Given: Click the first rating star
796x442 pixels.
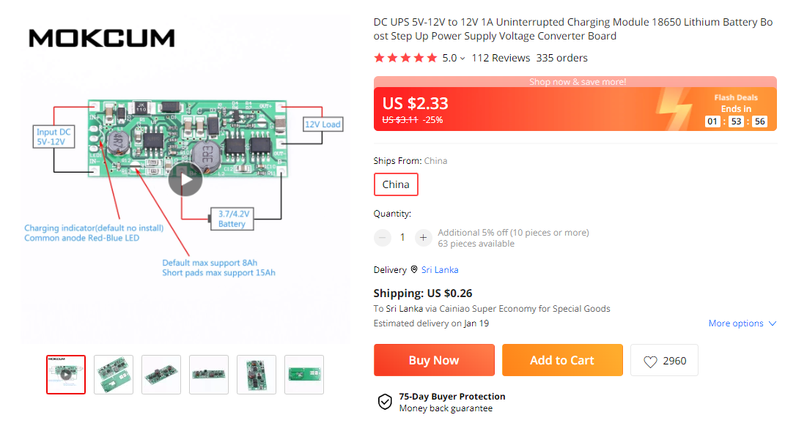Looking at the screenshot, I should [x=379, y=57].
